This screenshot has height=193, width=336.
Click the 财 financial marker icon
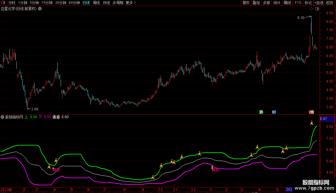pyautogui.click(x=274, y=112)
